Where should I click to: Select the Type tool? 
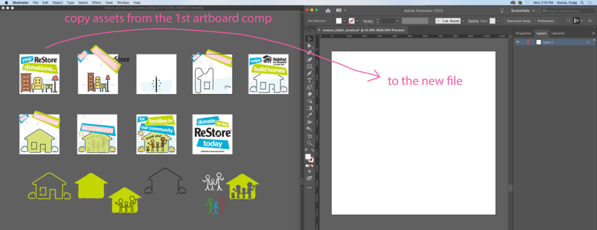coord(310,80)
